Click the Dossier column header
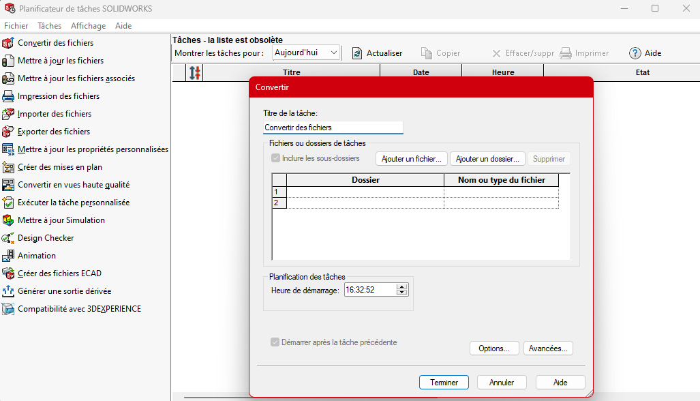Image resolution: width=700 pixels, height=401 pixels. pos(365,180)
